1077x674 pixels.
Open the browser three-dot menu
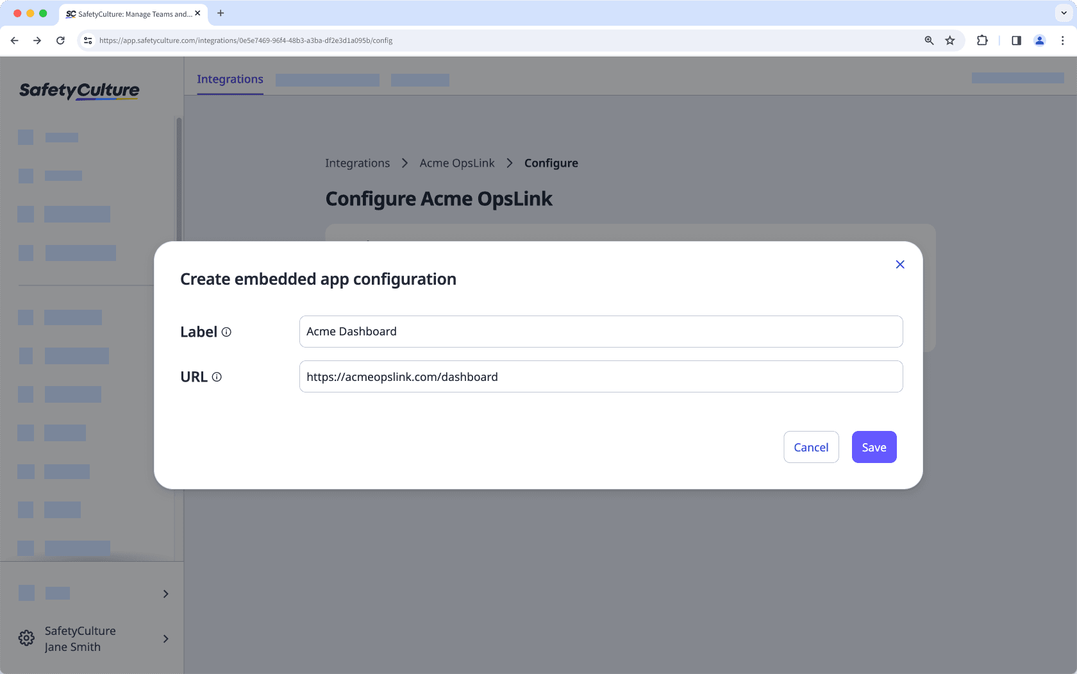click(1062, 40)
